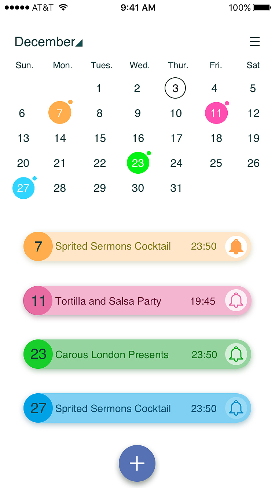
Task: Select the orange highlighted date 7
Action: (59, 113)
